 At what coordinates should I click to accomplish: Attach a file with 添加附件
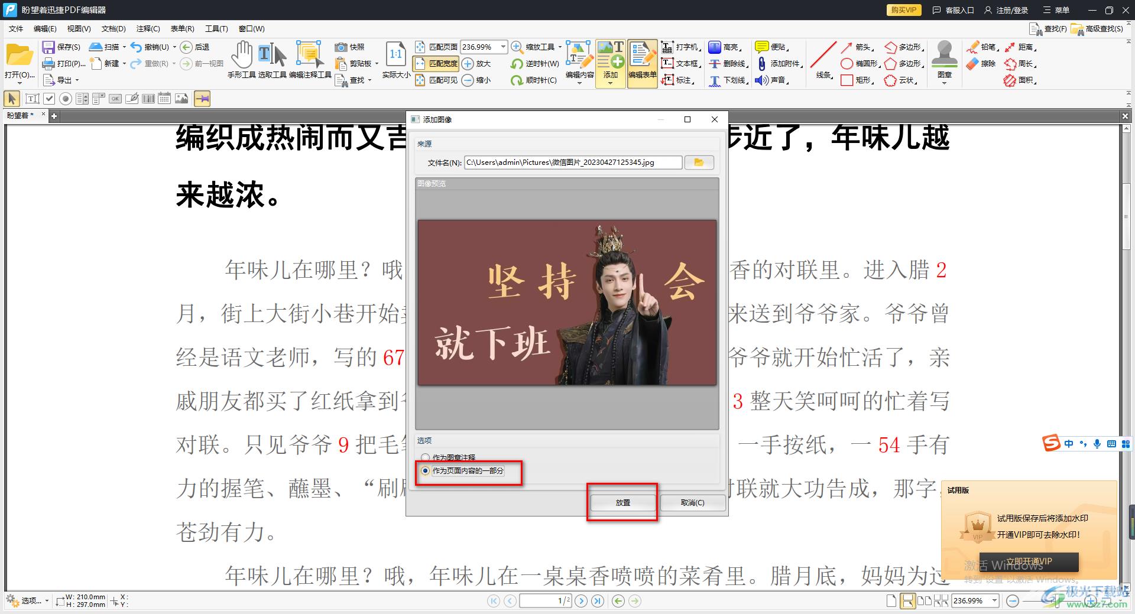(779, 63)
